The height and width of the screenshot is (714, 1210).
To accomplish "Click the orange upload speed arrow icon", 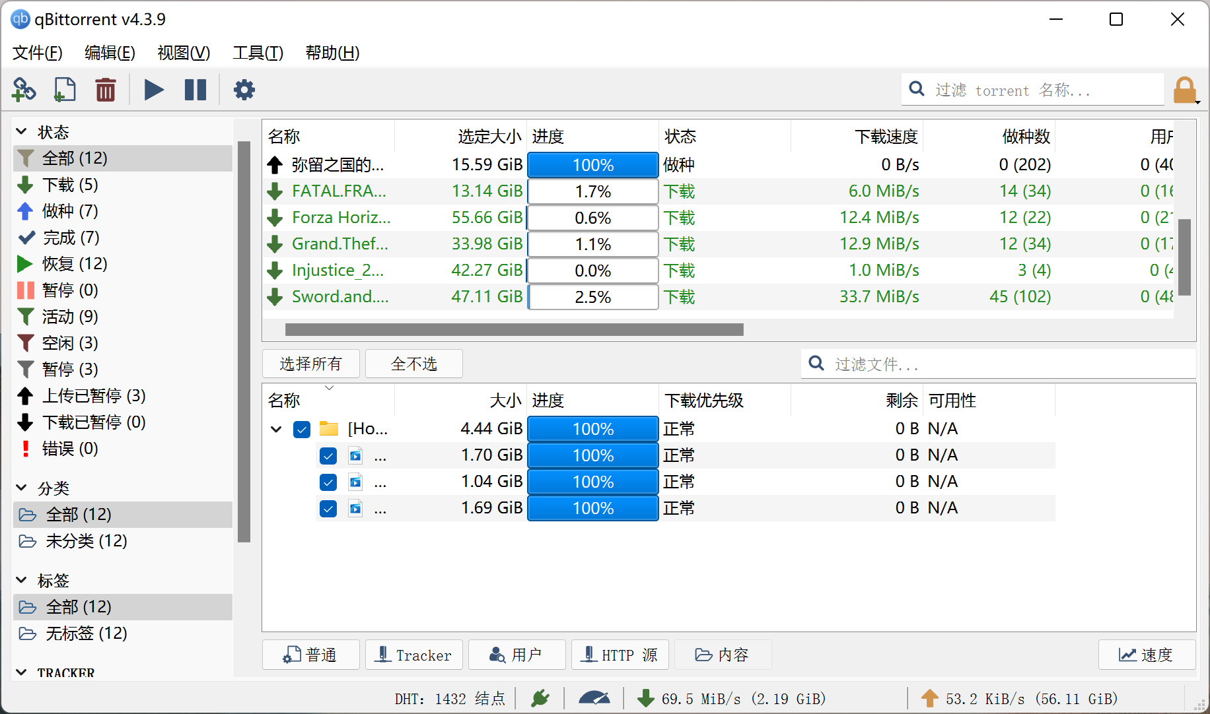I will click(x=930, y=698).
